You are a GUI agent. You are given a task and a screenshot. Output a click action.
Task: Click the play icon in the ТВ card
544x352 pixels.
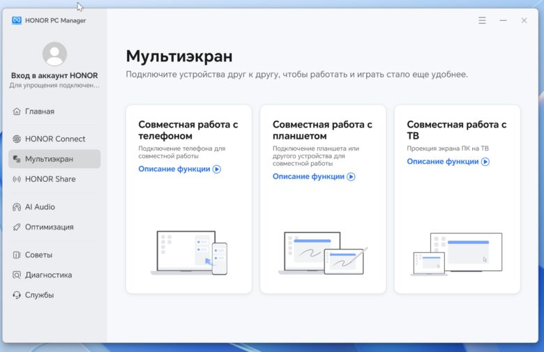[485, 162]
